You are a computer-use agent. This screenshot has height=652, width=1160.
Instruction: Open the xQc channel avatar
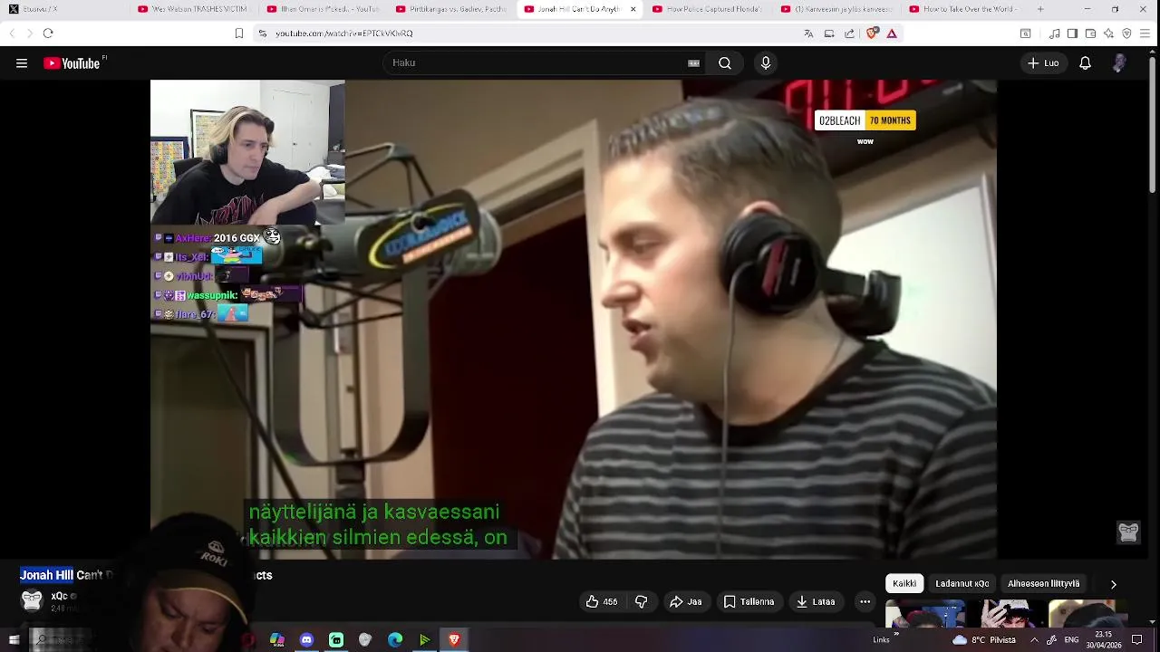(32, 600)
